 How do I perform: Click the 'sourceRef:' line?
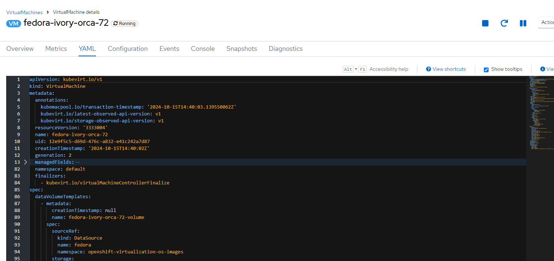66,231
